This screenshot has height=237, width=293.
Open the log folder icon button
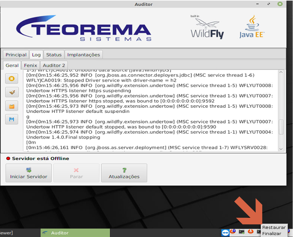coord(12,106)
